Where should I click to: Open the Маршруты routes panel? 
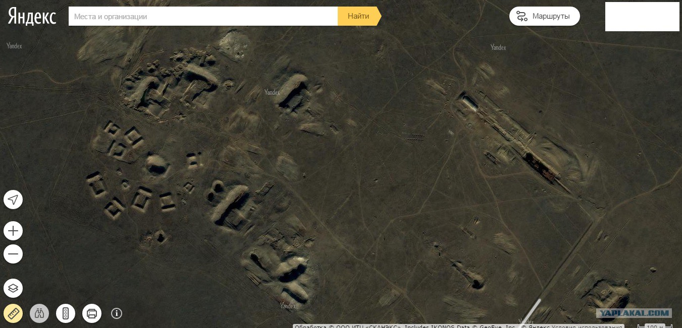tap(544, 16)
